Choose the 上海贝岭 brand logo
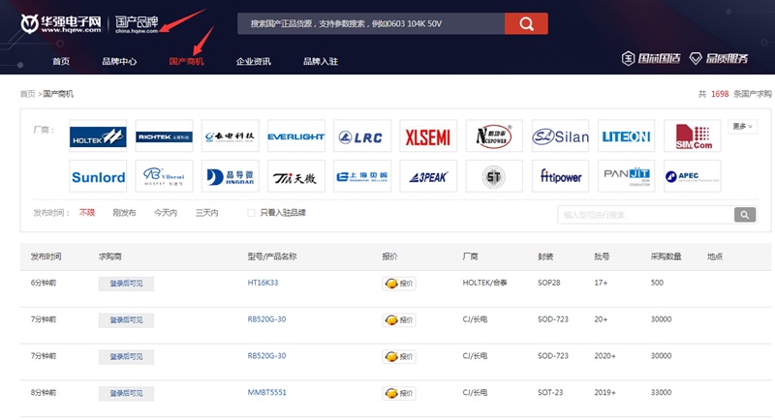Viewport: 775px width, 420px height. tap(362, 176)
